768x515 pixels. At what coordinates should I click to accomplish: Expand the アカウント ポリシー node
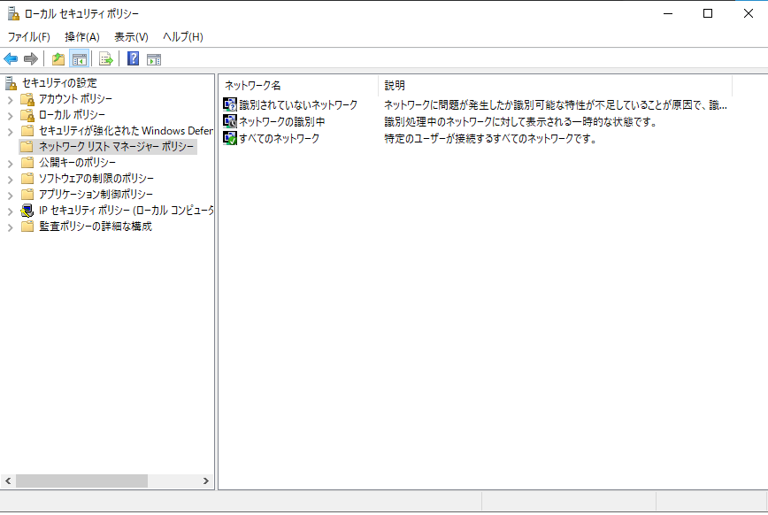10,100
